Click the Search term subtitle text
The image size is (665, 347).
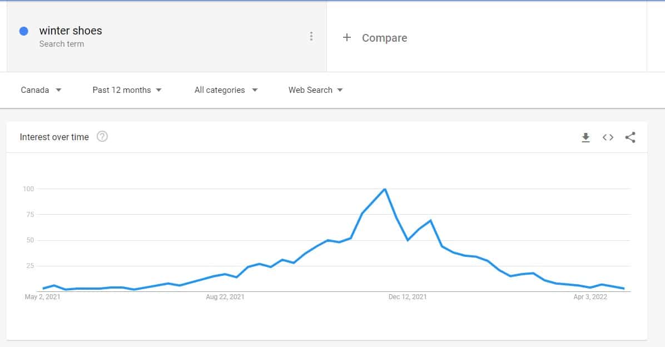[x=62, y=44]
